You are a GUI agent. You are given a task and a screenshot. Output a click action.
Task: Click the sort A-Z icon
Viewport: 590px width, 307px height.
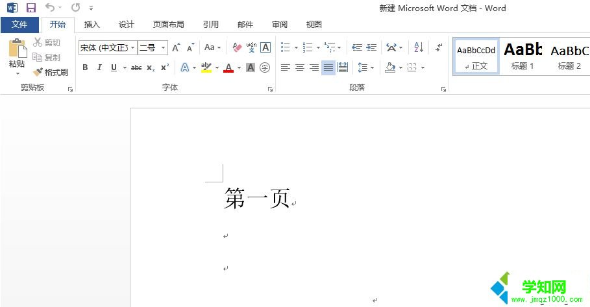[419, 47]
